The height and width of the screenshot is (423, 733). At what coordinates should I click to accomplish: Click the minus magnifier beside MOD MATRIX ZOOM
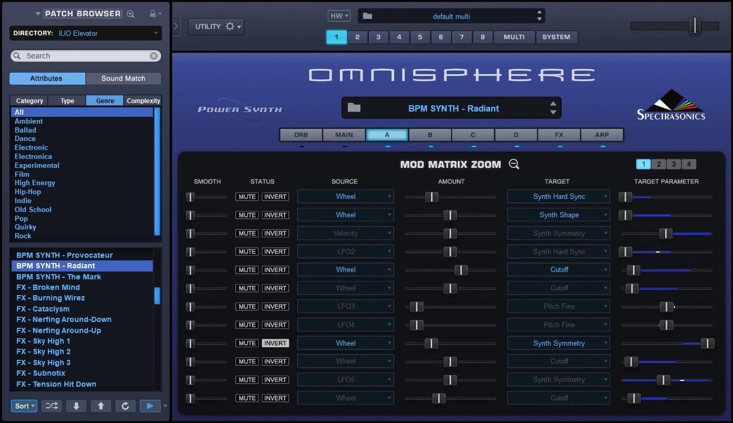pos(514,164)
